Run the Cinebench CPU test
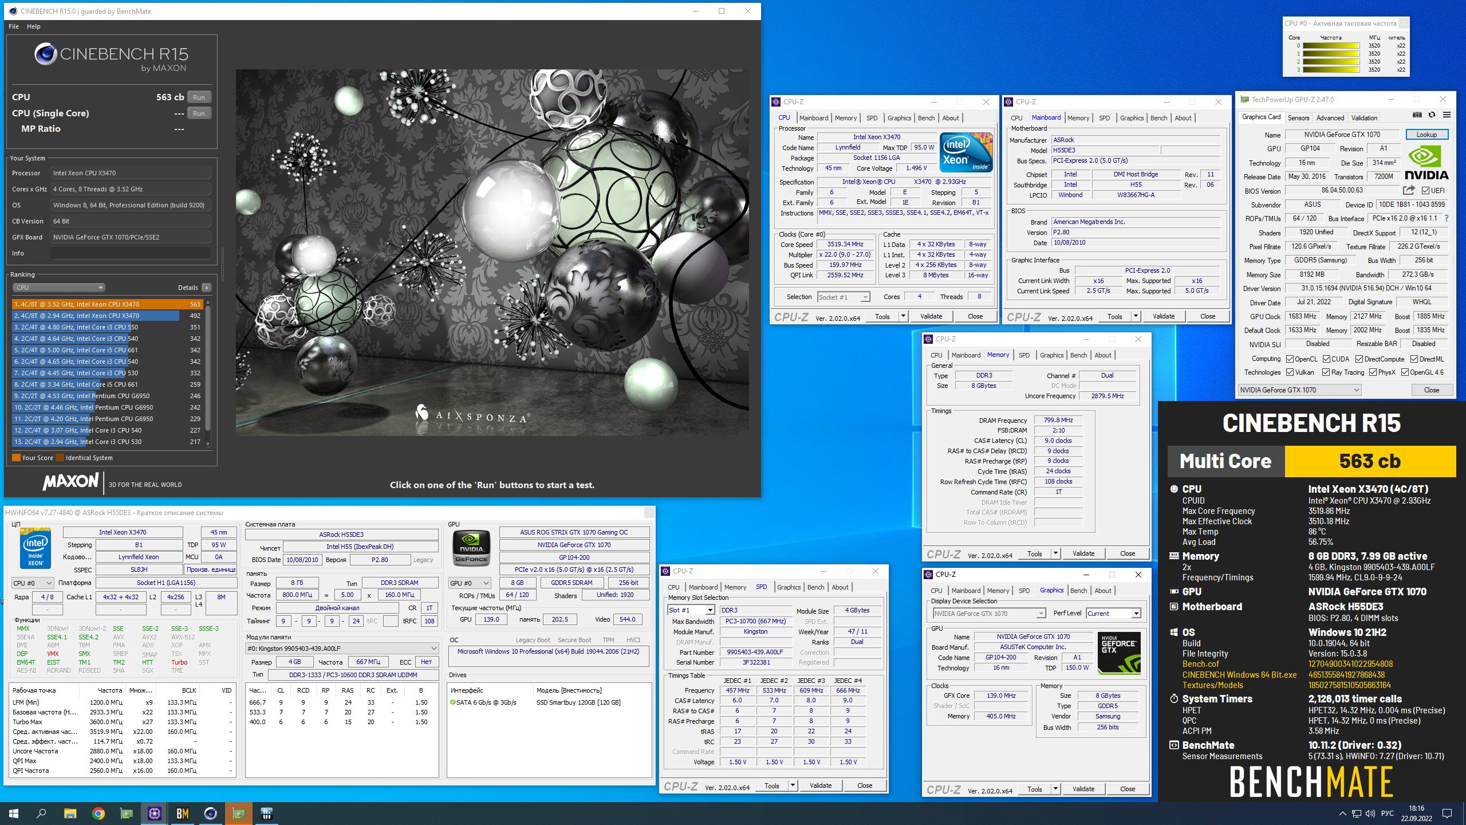This screenshot has height=825, width=1466. [x=199, y=97]
